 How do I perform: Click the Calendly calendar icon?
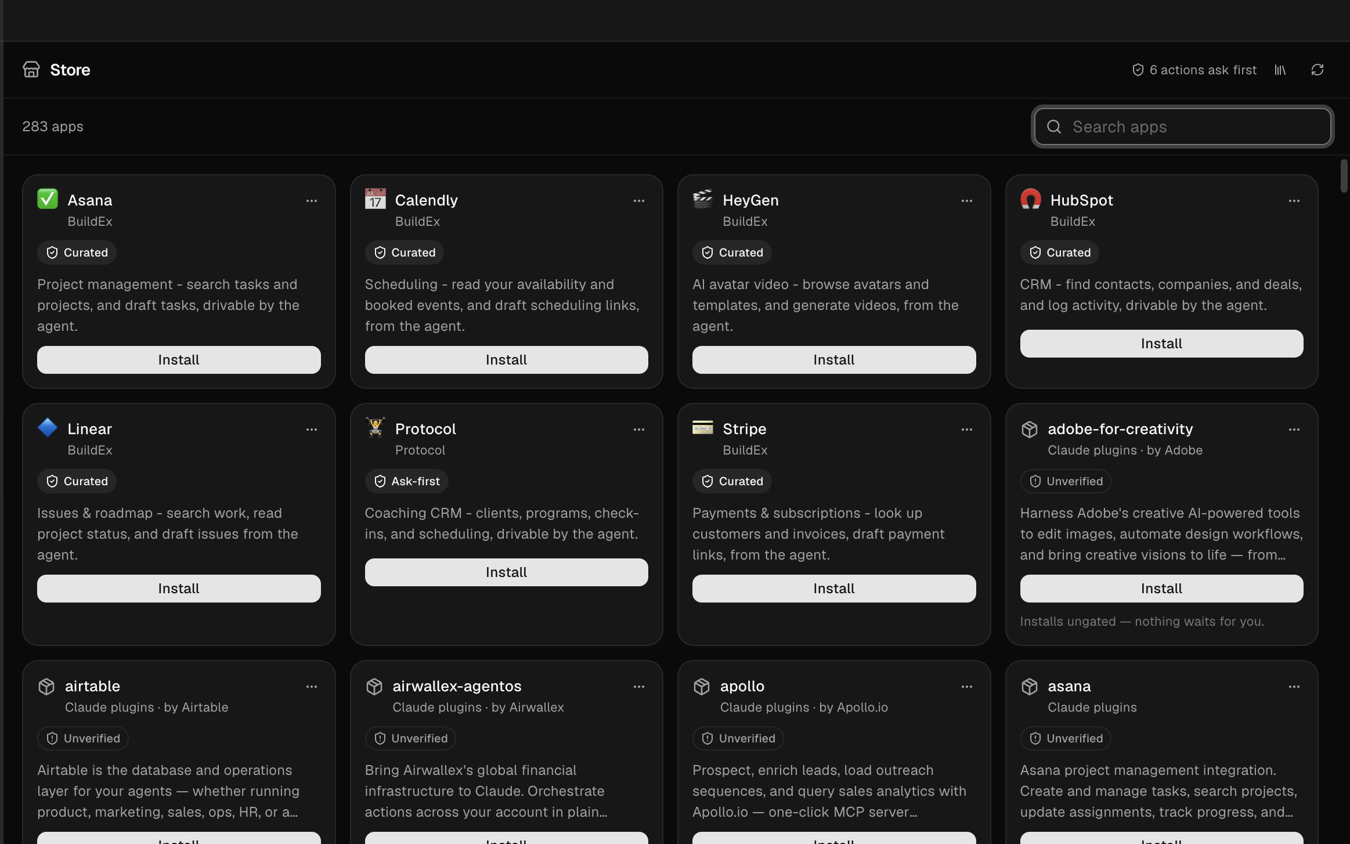[x=375, y=199]
